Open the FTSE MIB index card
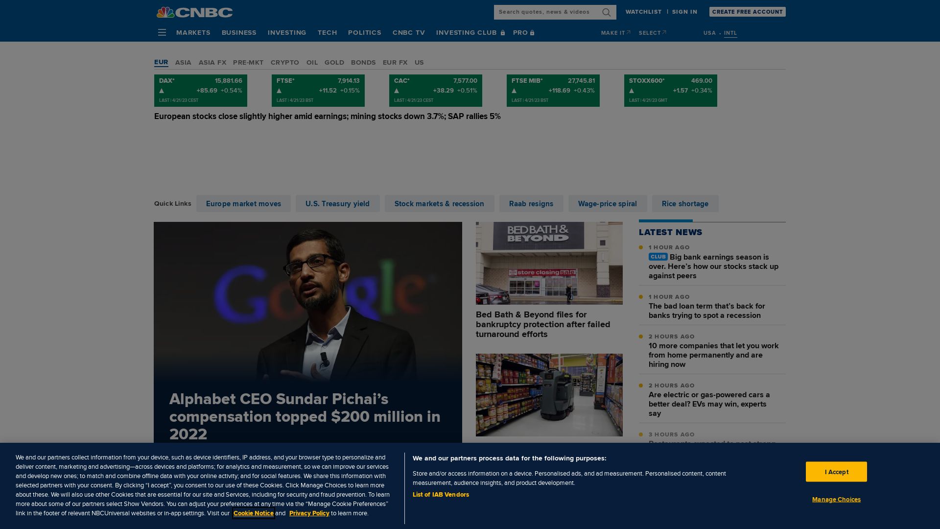The image size is (940, 529). point(553,91)
